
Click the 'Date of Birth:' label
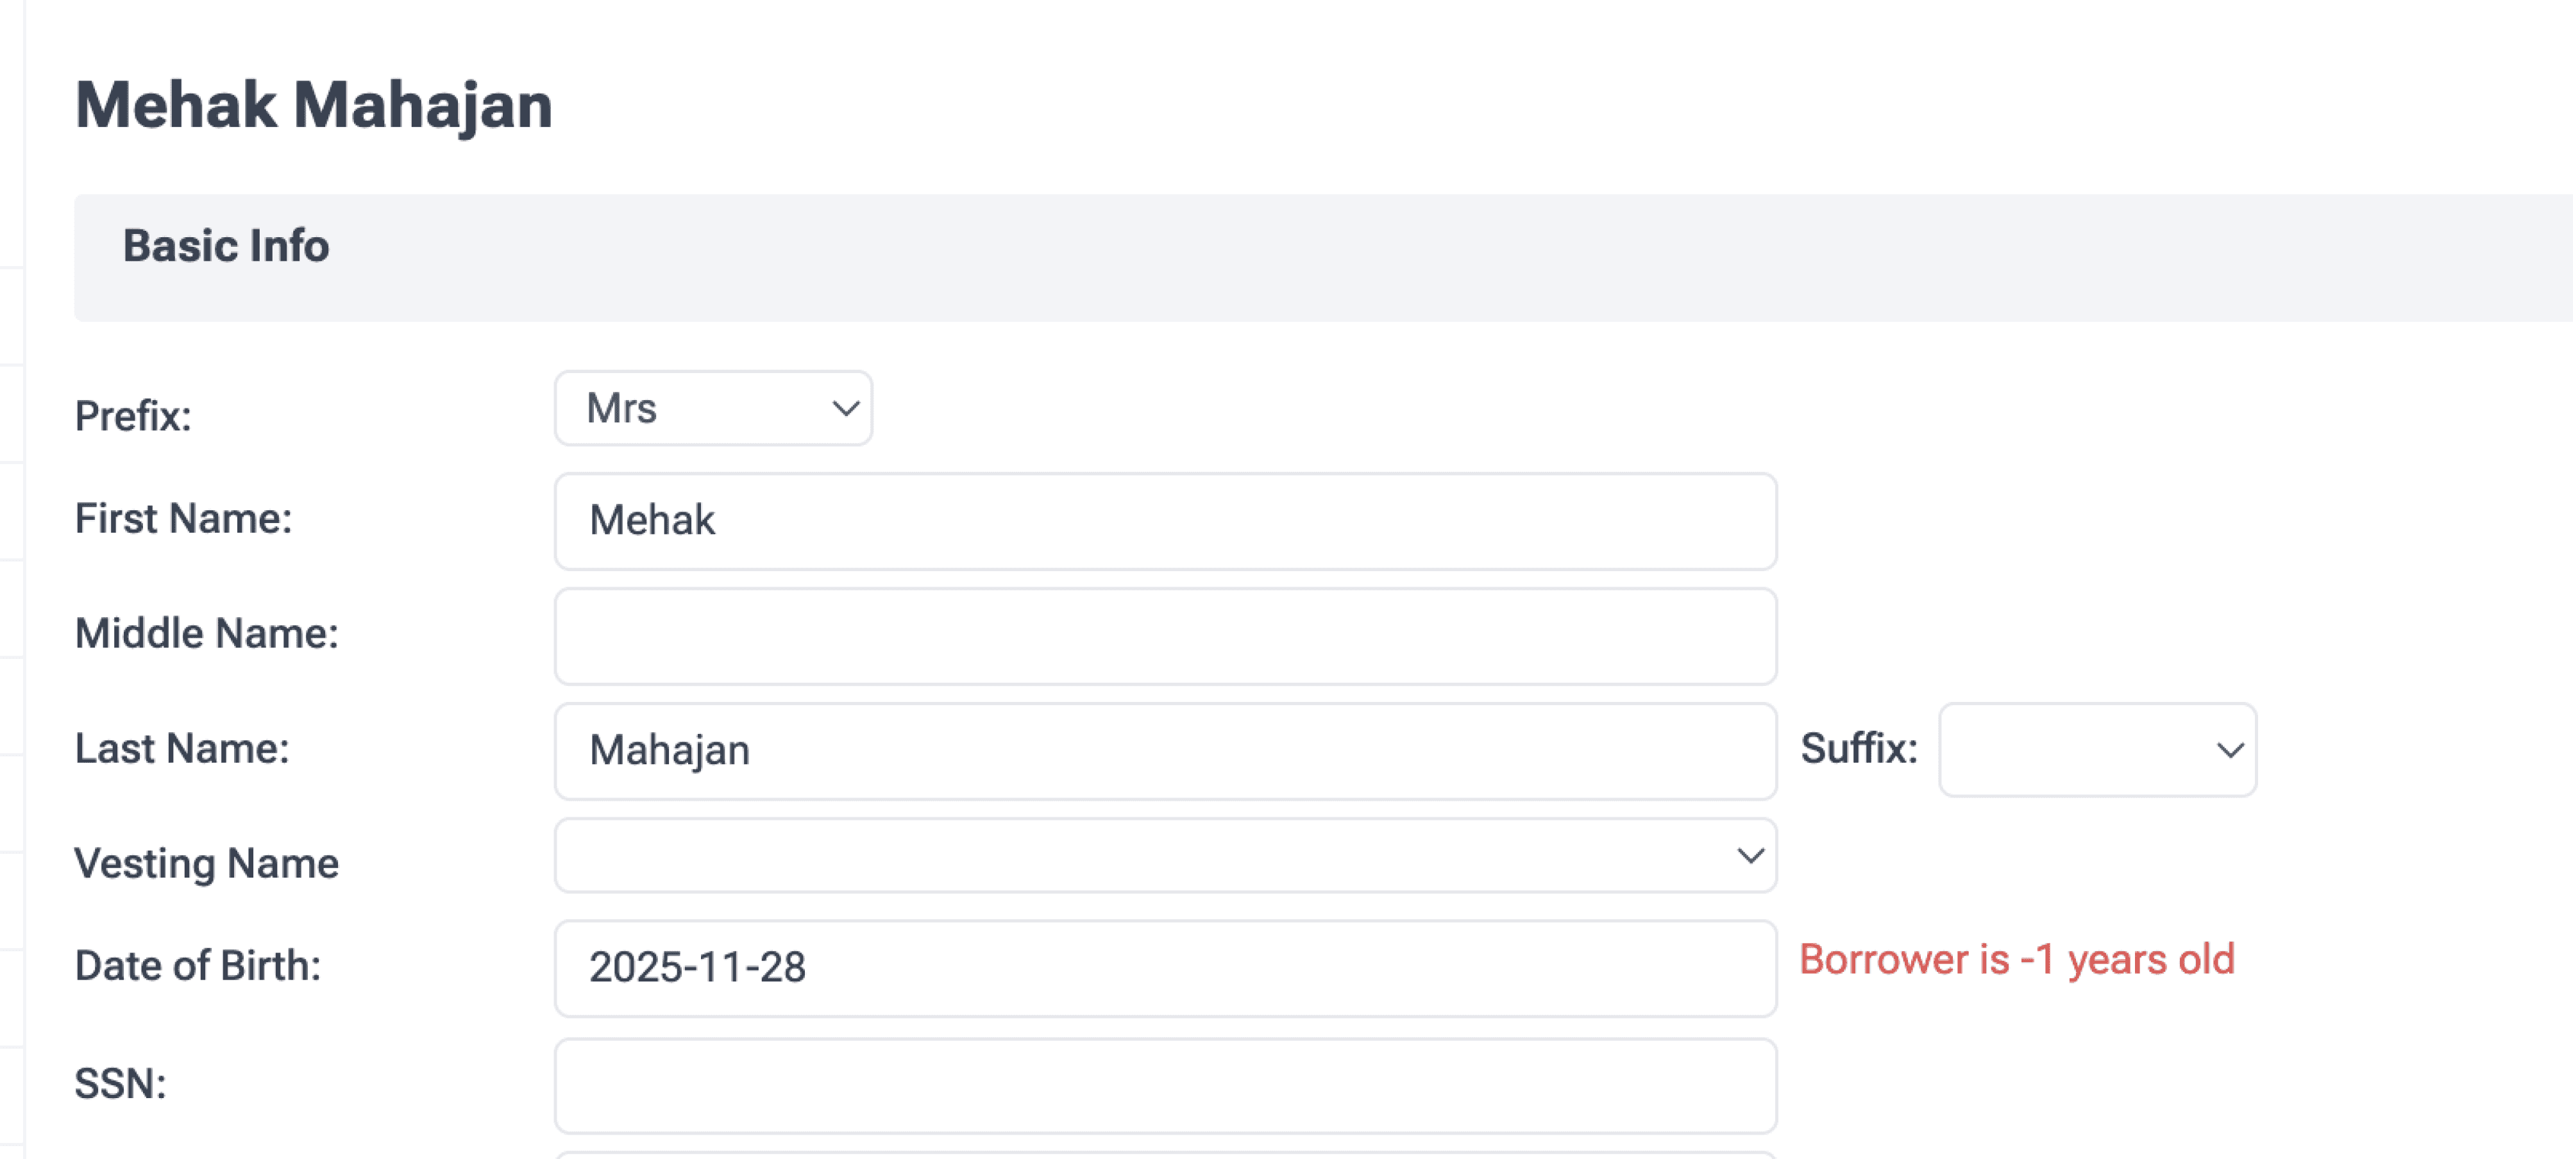[x=198, y=966]
